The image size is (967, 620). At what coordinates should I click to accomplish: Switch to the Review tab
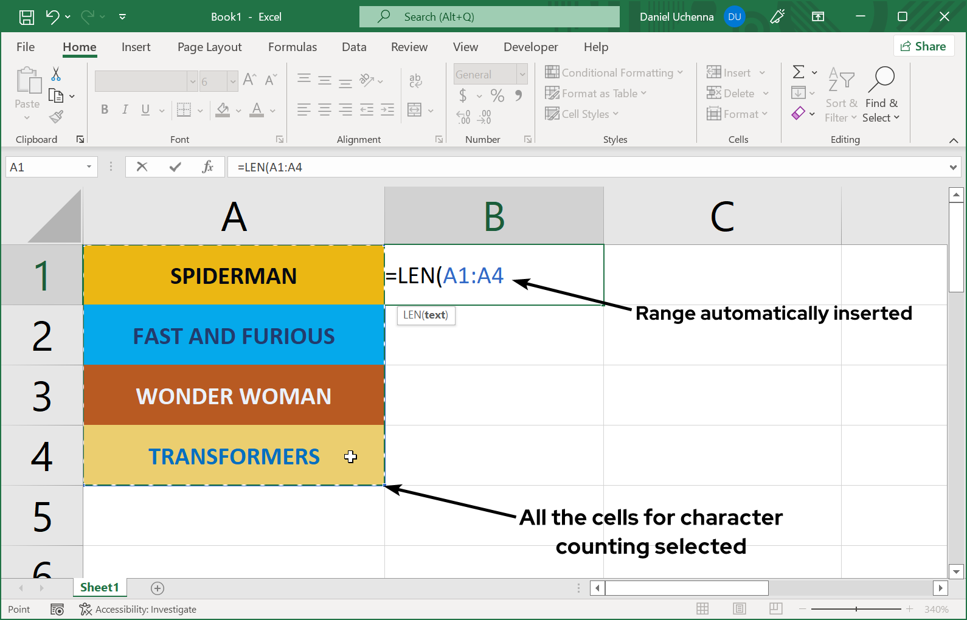pos(409,47)
